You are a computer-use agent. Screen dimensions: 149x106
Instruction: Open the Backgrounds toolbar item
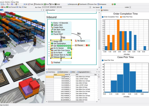(72, 4)
